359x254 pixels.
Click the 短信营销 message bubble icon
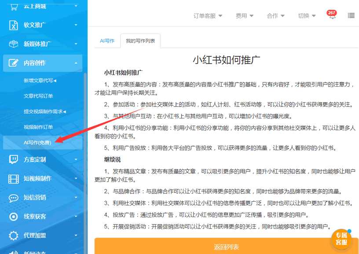pos(15,198)
